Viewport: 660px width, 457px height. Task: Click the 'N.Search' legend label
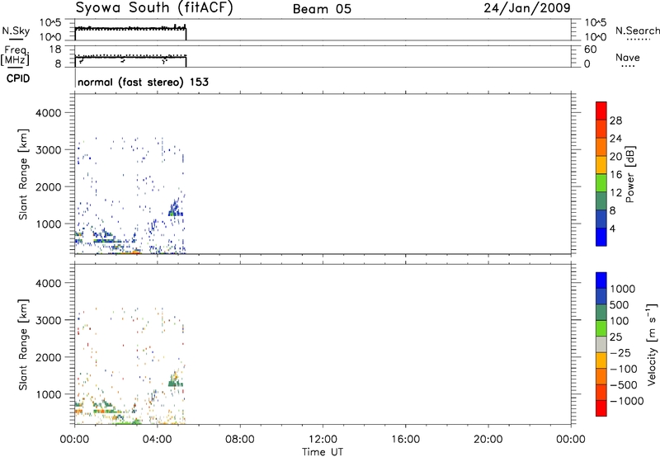click(637, 31)
